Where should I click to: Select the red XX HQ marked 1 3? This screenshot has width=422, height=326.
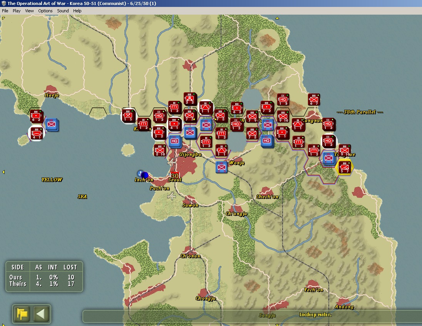pyautogui.click(x=283, y=100)
